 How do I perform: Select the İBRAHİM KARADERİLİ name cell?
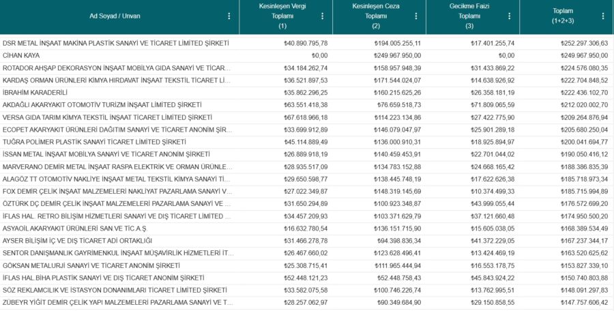35,93
